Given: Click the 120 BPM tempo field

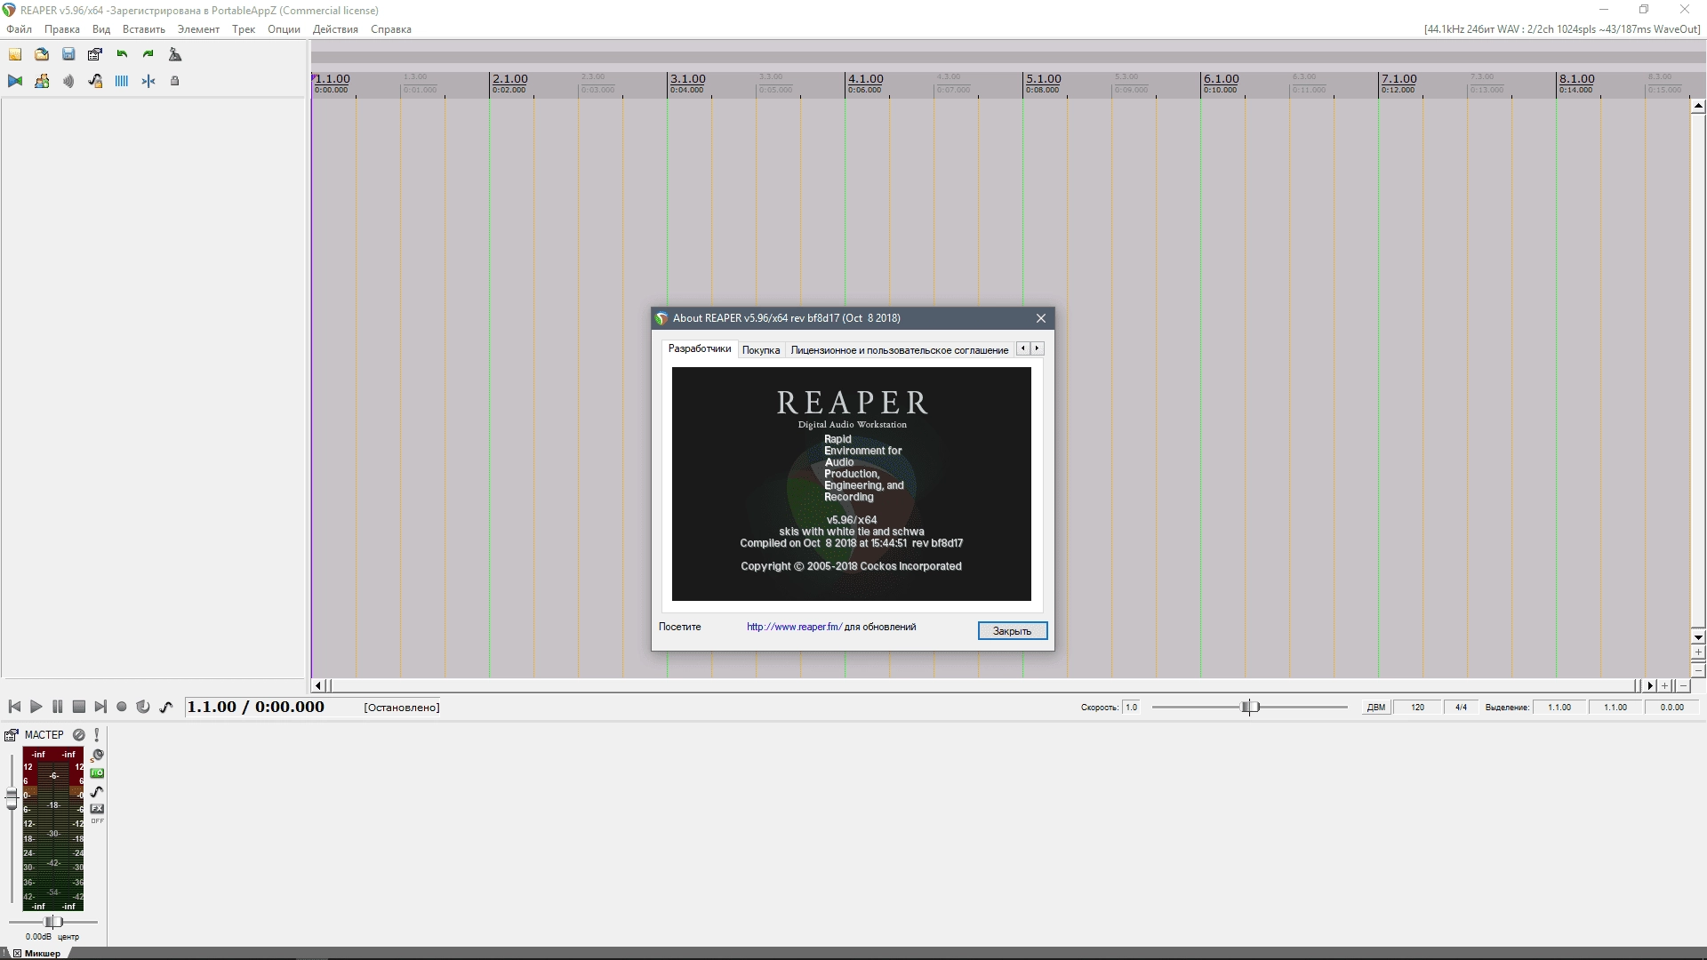Looking at the screenshot, I should coord(1417,708).
